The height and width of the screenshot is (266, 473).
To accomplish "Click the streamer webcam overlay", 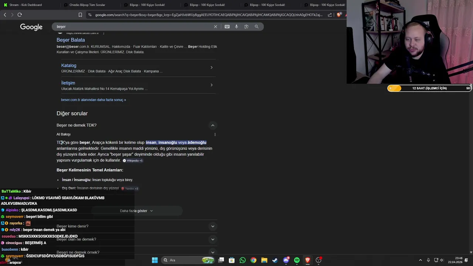I will click(410, 42).
